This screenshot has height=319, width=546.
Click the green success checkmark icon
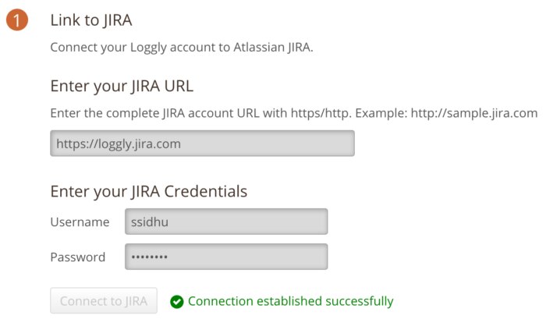coord(176,301)
